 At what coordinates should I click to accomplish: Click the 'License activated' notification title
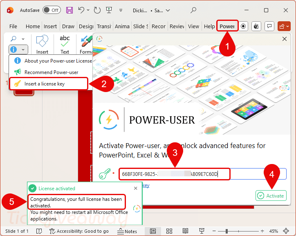[x=57, y=189]
